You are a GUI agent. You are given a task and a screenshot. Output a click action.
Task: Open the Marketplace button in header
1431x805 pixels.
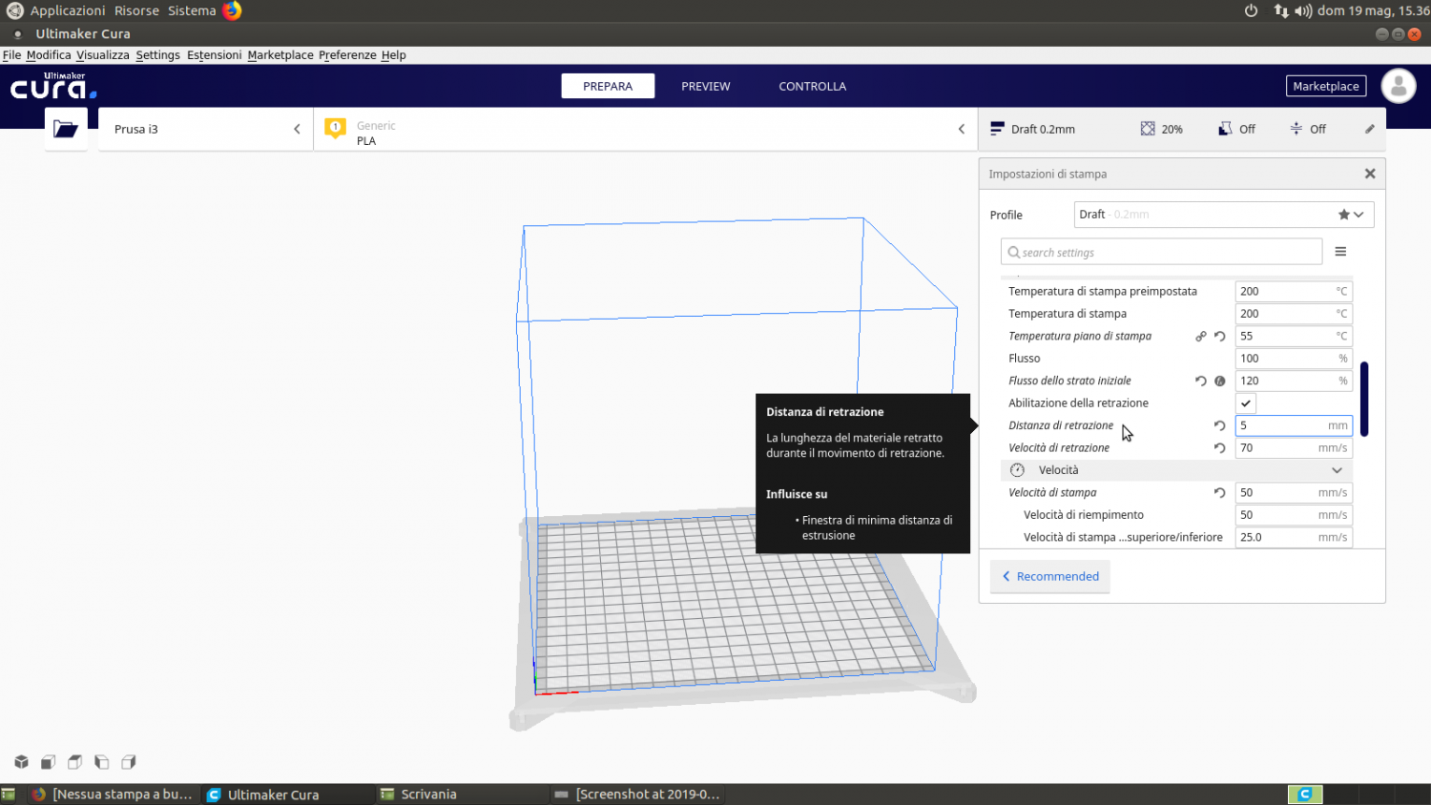point(1326,86)
